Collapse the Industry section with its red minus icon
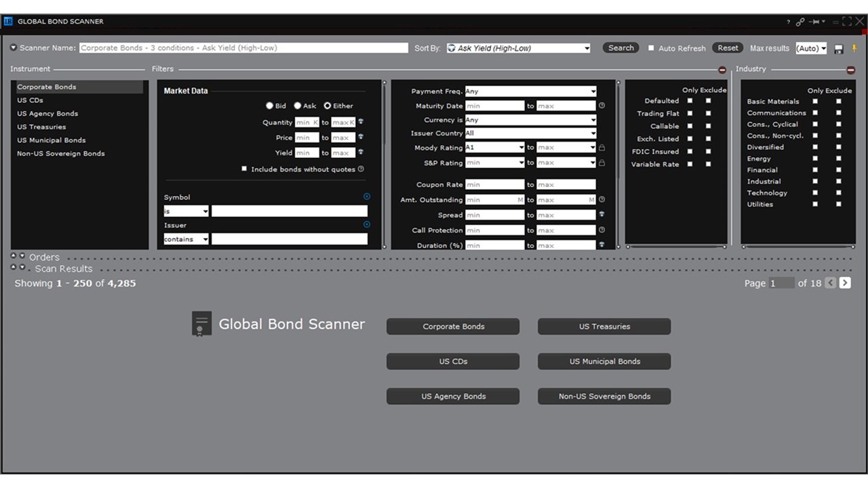The height and width of the screenshot is (488, 868). coord(850,69)
